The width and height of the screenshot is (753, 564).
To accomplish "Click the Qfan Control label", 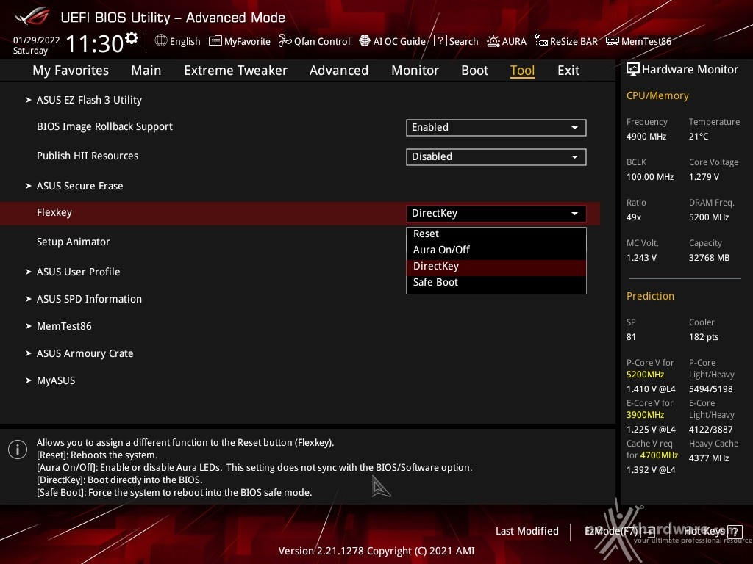I will pos(322,41).
